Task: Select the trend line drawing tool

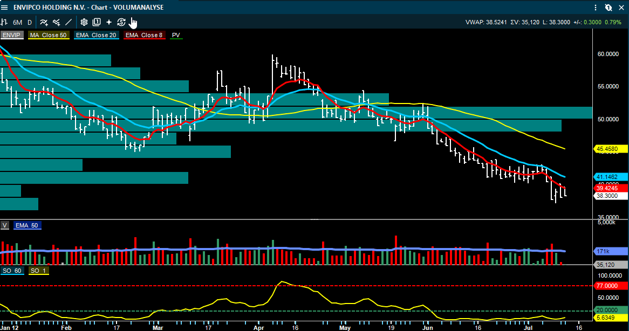Action: tap(69, 23)
